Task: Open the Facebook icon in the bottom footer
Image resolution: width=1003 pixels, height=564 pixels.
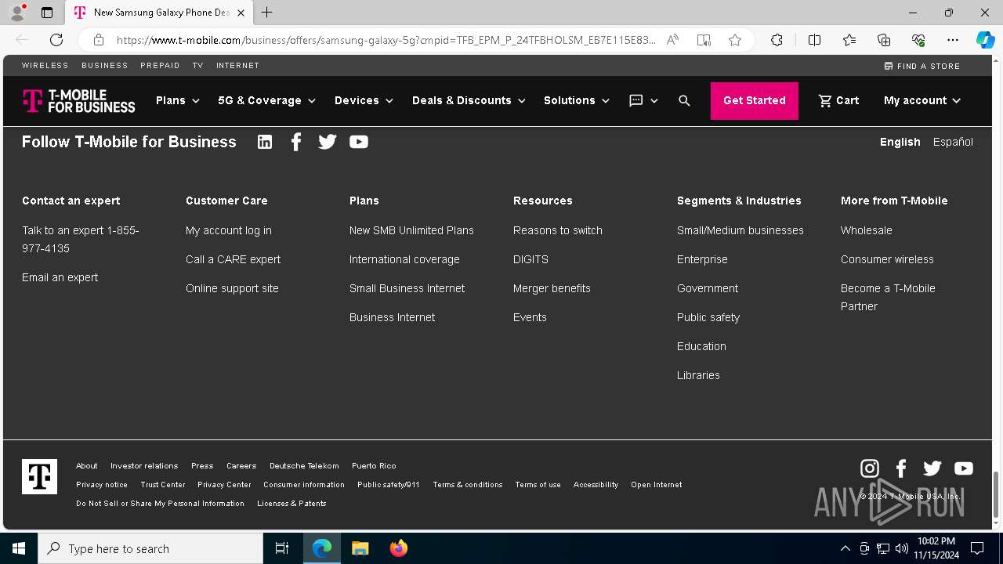Action: (901, 468)
